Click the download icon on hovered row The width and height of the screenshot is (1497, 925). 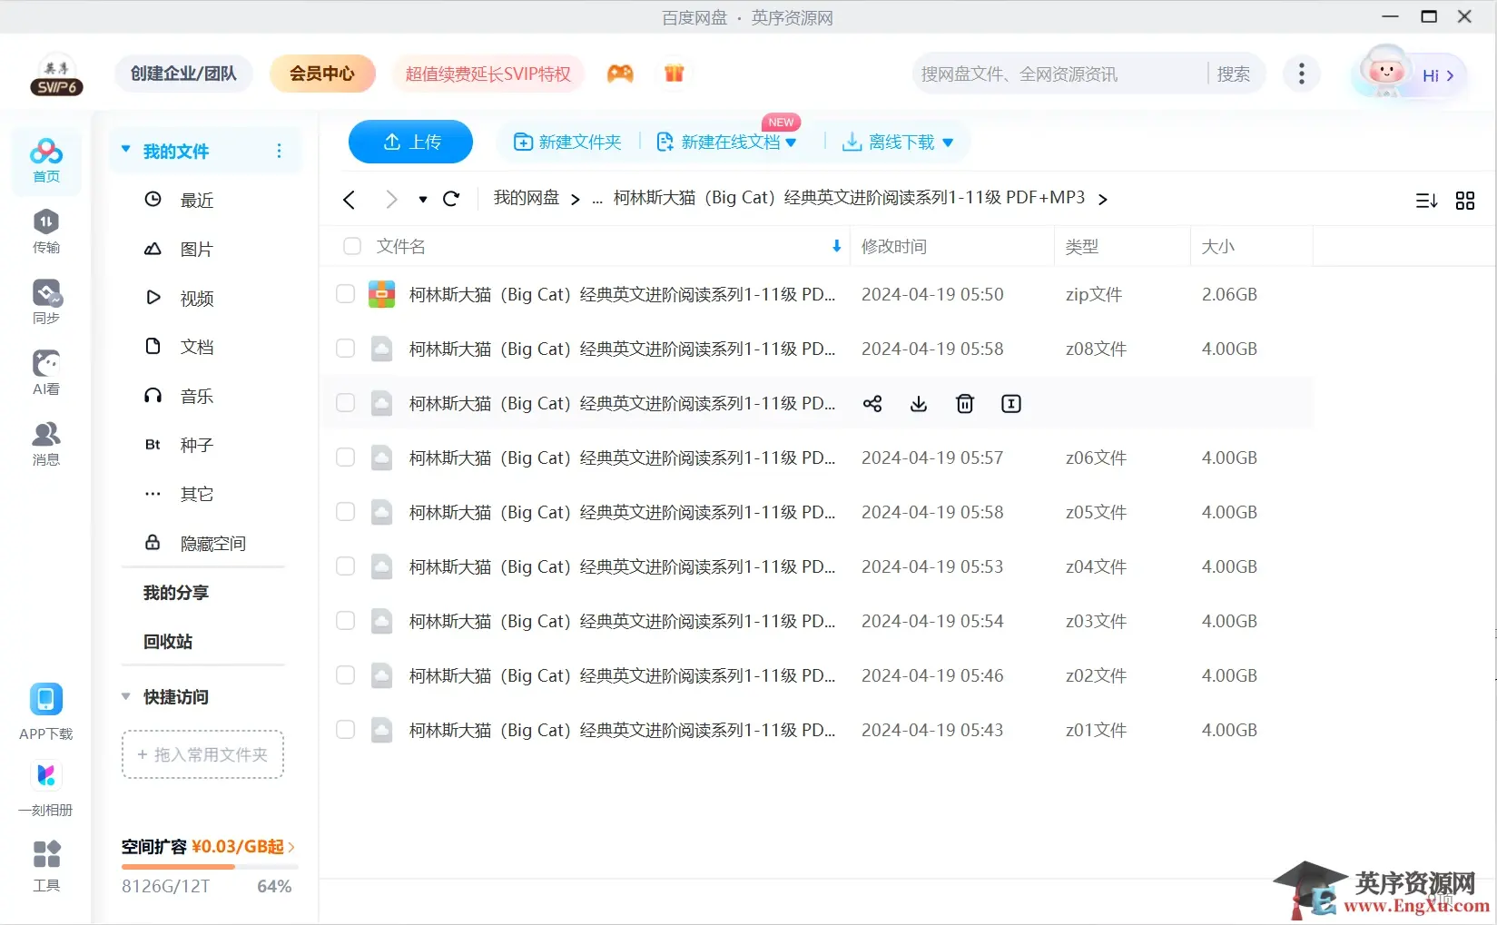pyautogui.click(x=919, y=404)
